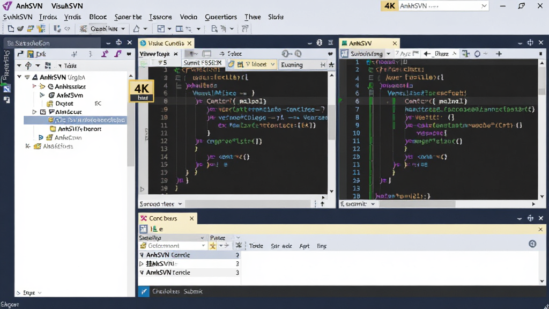Click the new document icon in main toolbar
The height and width of the screenshot is (309, 549).
11,29
